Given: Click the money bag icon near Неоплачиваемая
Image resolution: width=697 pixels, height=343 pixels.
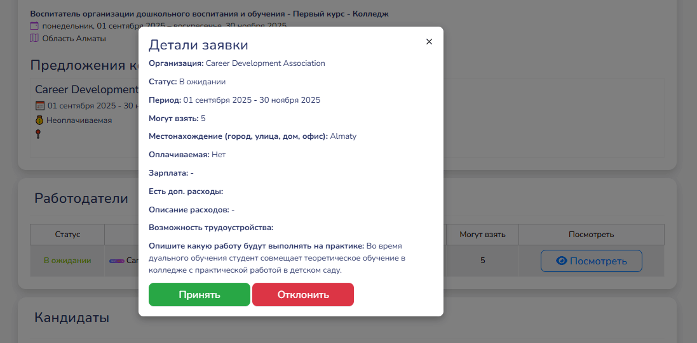Looking at the screenshot, I should point(39,120).
